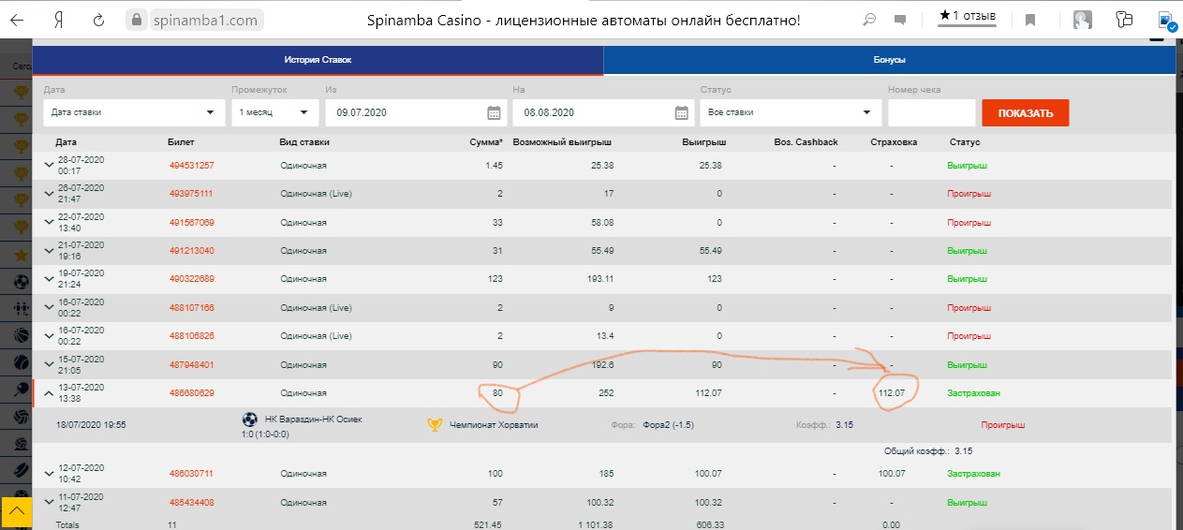Open the '1 отзыв' star reviews badge
Viewport: 1183px width, 530px height.
[969, 16]
